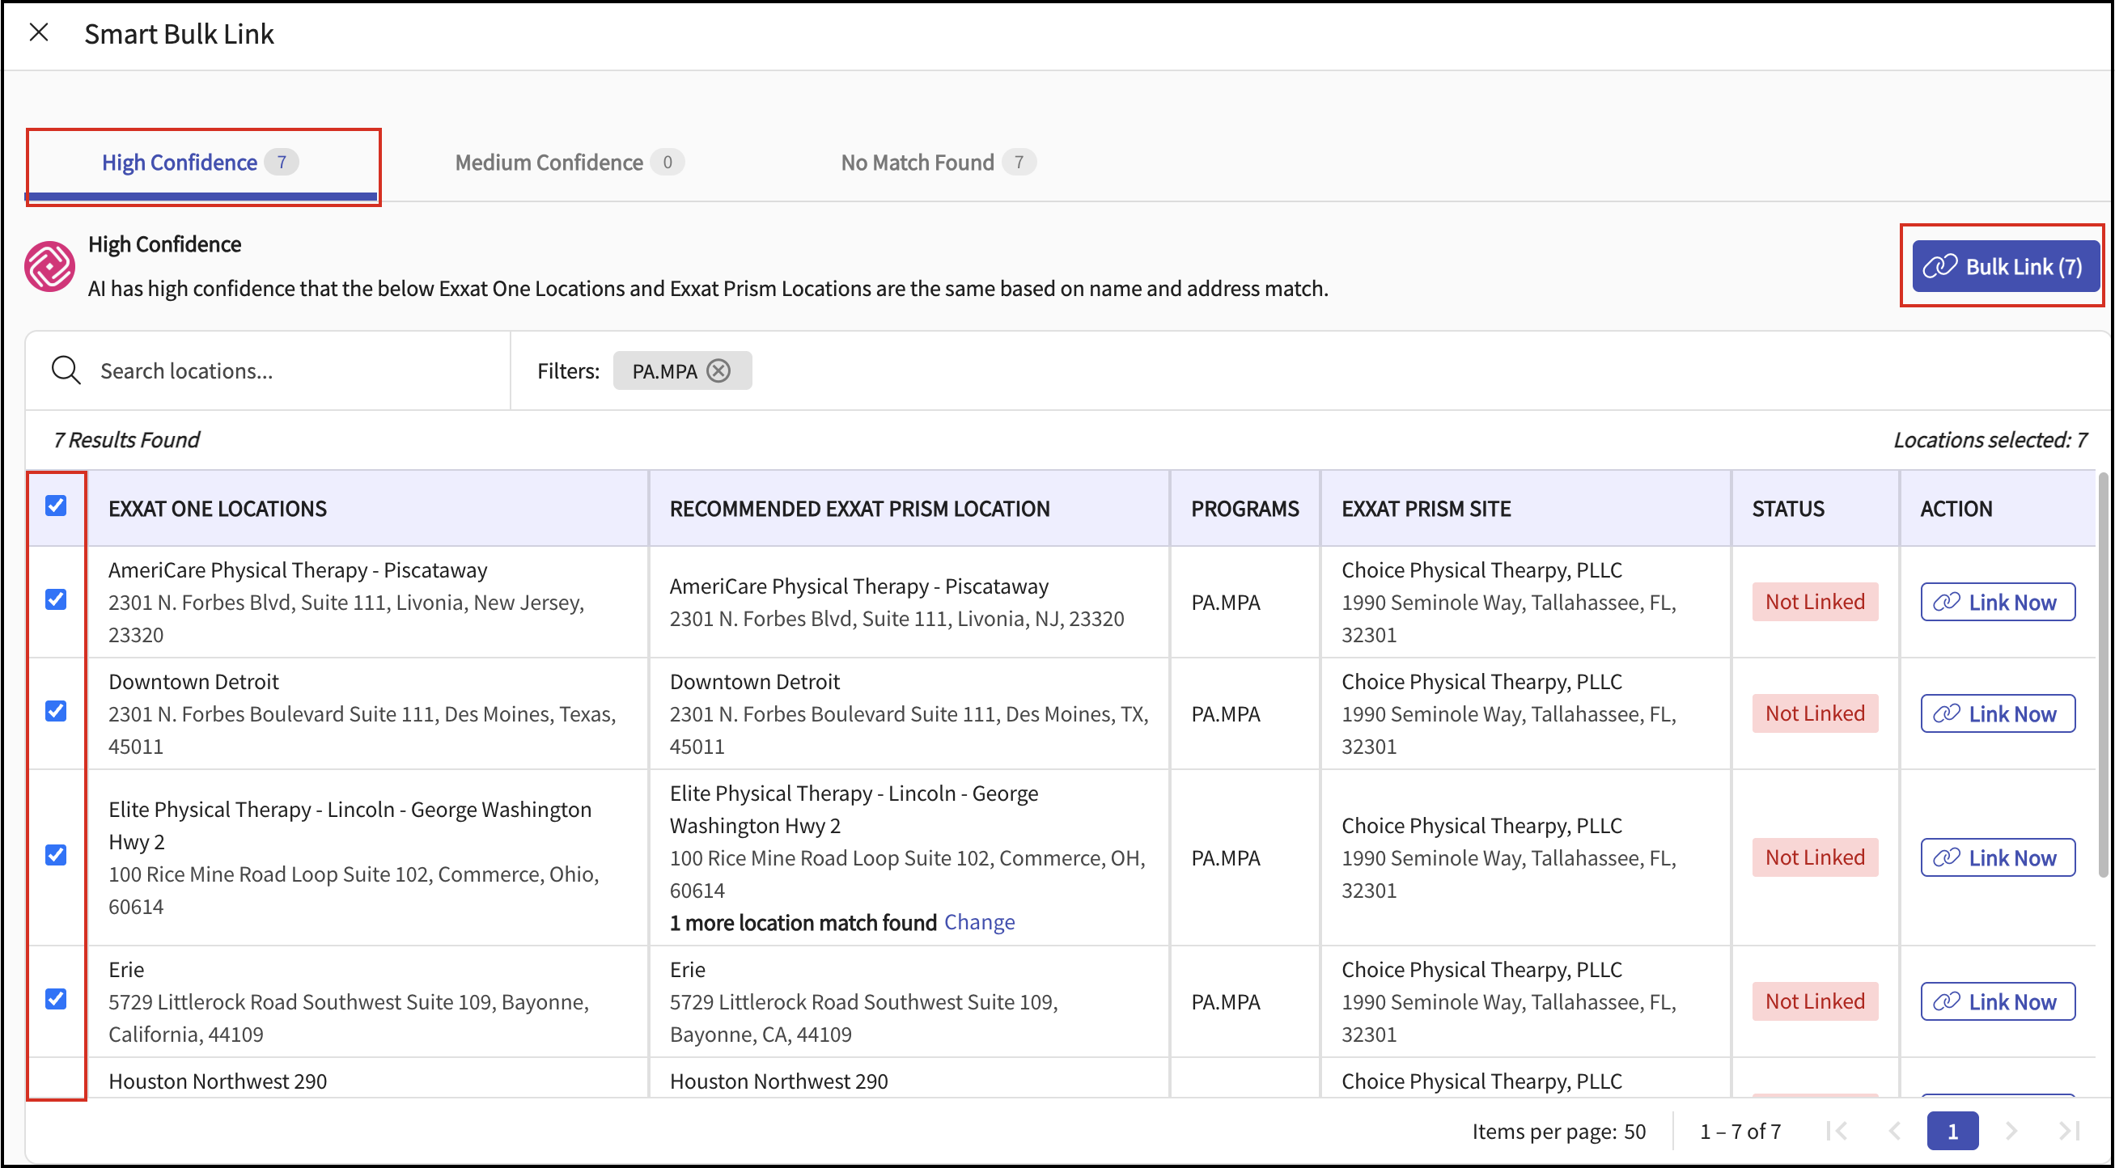The height and width of the screenshot is (1168, 2115).
Task: Click Change link for Elite Physical Therapy
Action: coord(979,922)
